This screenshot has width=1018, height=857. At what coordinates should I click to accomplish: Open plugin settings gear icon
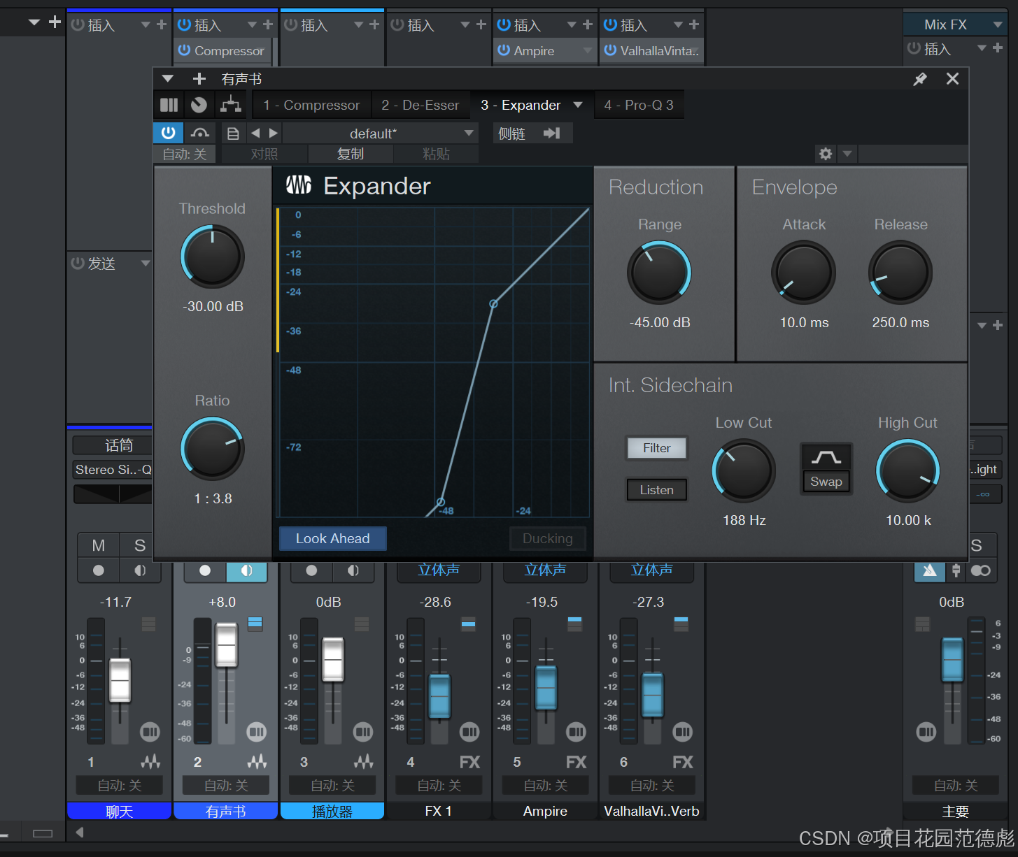click(826, 153)
